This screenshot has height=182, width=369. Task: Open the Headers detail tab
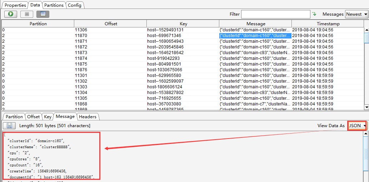pyautogui.click(x=88, y=116)
